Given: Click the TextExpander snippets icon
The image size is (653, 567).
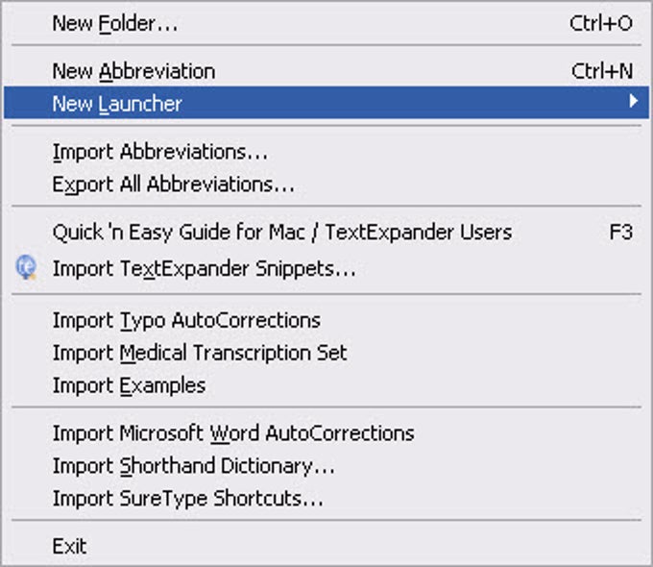Looking at the screenshot, I should tap(26, 269).
